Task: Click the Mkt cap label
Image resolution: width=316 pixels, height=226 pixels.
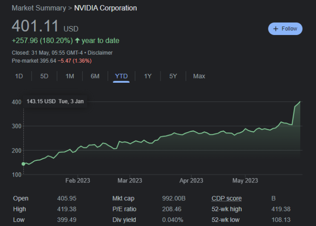Action: (x=124, y=198)
